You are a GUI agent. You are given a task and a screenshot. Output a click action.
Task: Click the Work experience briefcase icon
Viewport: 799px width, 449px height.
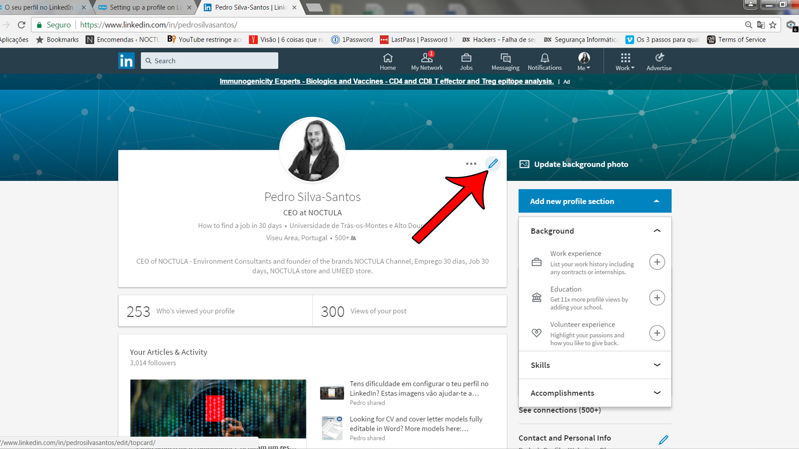click(x=536, y=262)
